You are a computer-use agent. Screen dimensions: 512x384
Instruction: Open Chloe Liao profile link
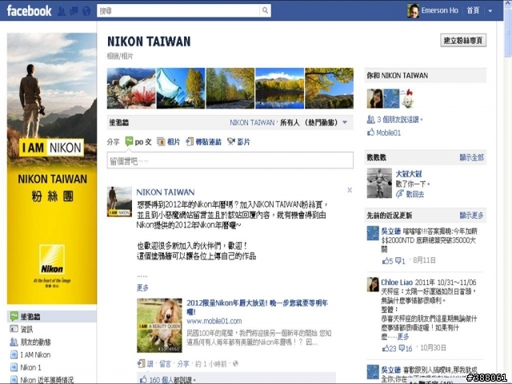coord(397,283)
